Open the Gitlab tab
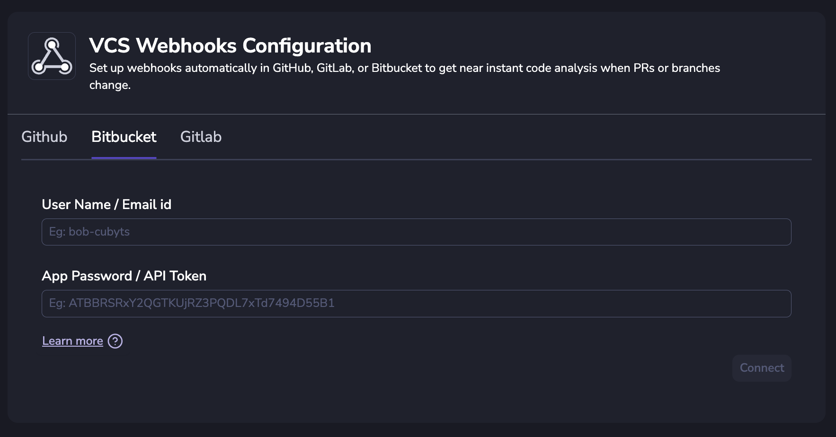The width and height of the screenshot is (836, 437). (x=201, y=137)
